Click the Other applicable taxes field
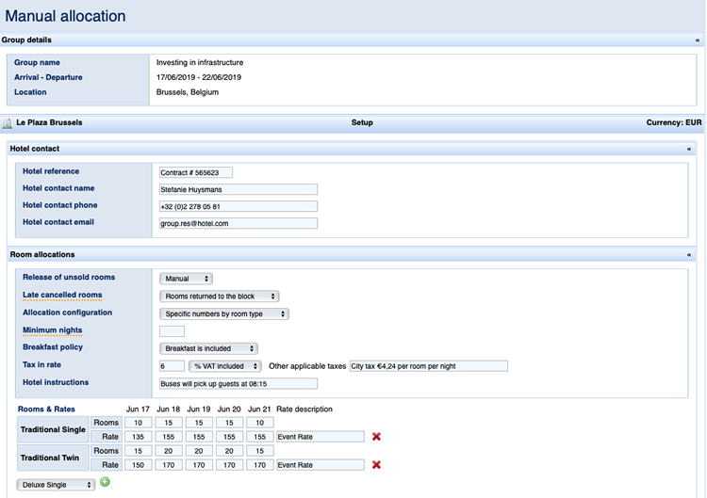The height and width of the screenshot is (498, 707). pyautogui.click(x=429, y=366)
